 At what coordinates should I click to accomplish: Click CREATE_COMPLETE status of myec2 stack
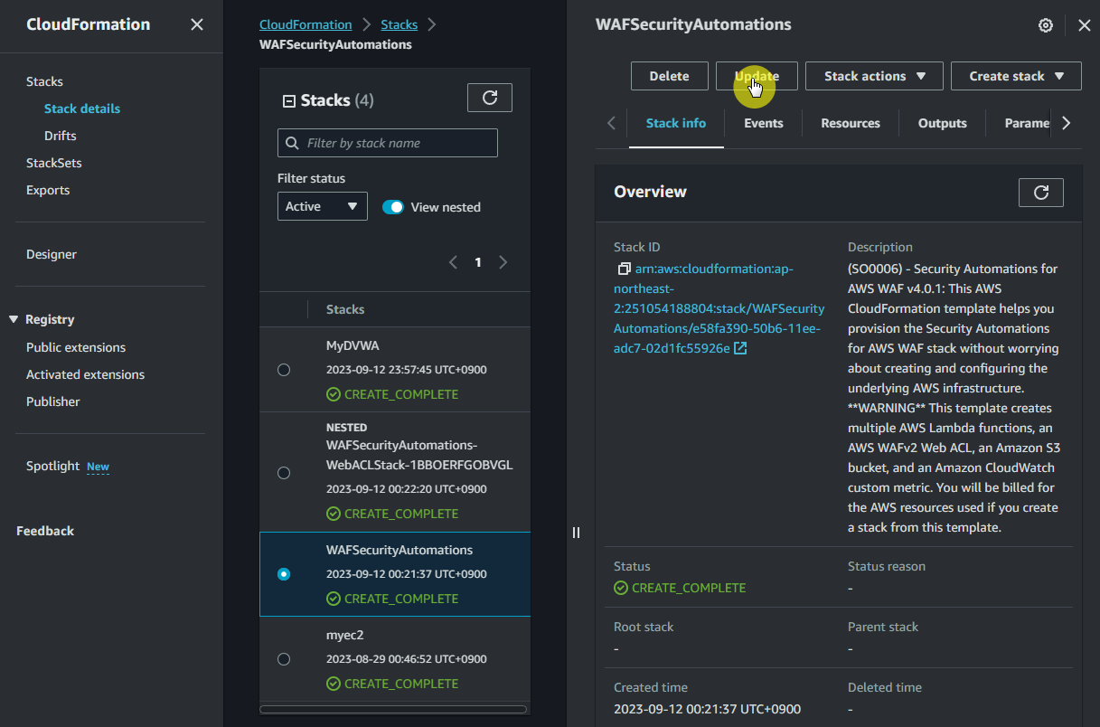tap(392, 684)
